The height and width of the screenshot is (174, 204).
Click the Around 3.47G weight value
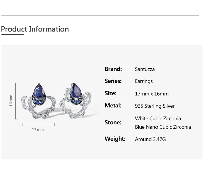pos(150,139)
